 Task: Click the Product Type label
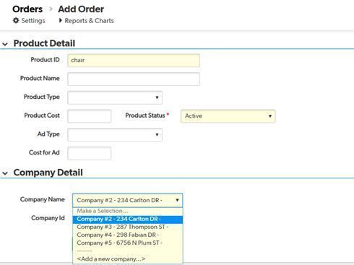tap(42, 97)
